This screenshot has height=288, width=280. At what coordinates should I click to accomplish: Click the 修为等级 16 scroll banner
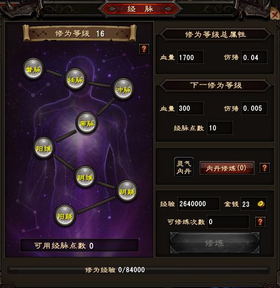(x=80, y=33)
